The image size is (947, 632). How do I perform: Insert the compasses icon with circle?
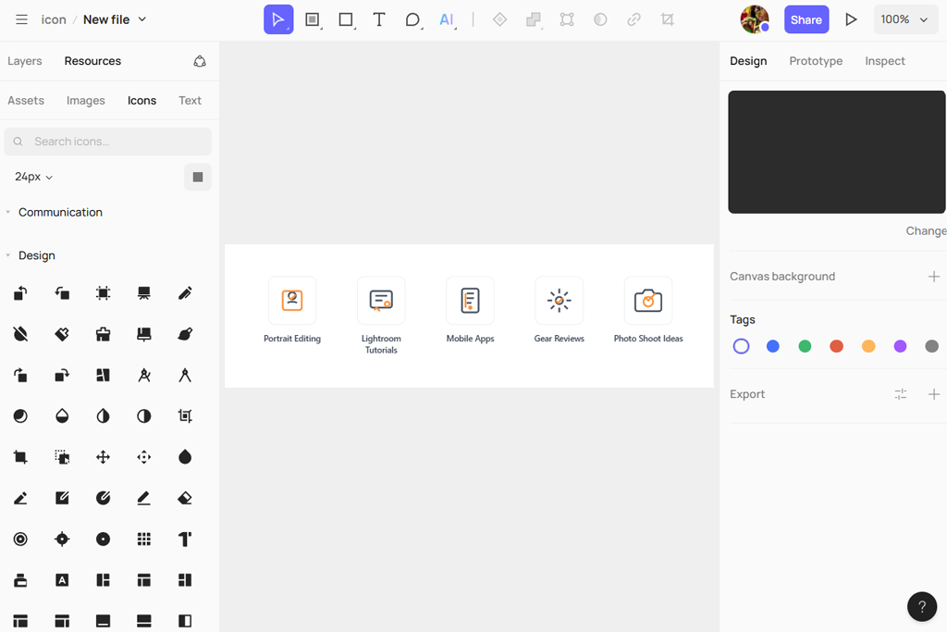(143, 375)
